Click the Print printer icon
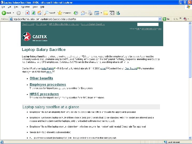 click(x=90, y=13)
